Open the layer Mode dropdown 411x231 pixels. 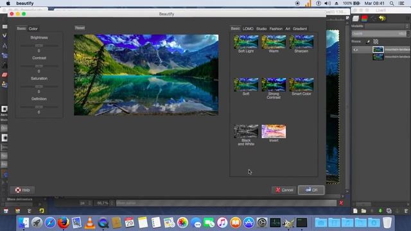click(387, 26)
